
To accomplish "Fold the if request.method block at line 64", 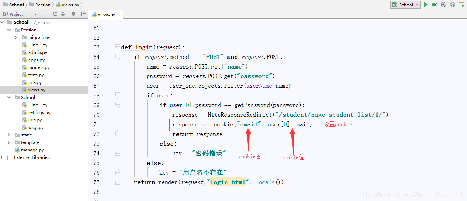I will click(118, 57).
